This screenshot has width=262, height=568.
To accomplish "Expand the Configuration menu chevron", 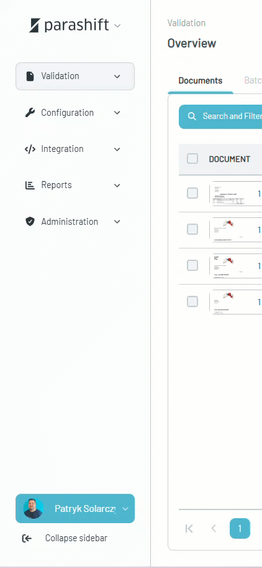I will pos(117,113).
